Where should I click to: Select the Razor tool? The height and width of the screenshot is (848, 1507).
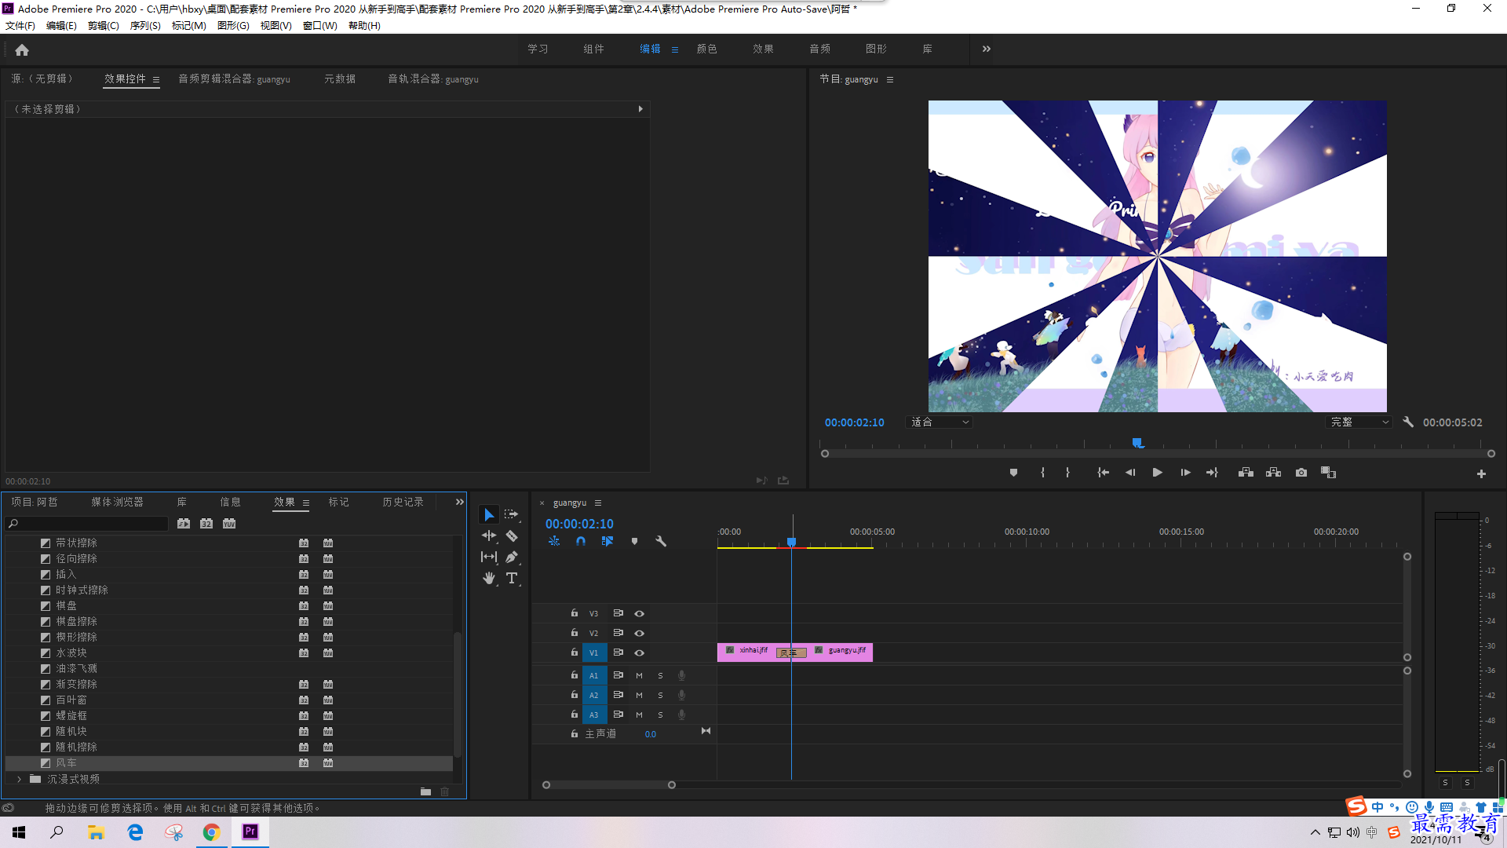point(512,535)
